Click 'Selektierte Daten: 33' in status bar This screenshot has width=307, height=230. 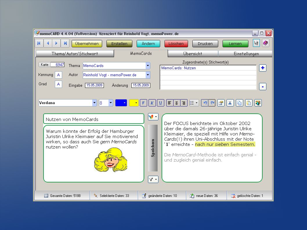(114, 196)
